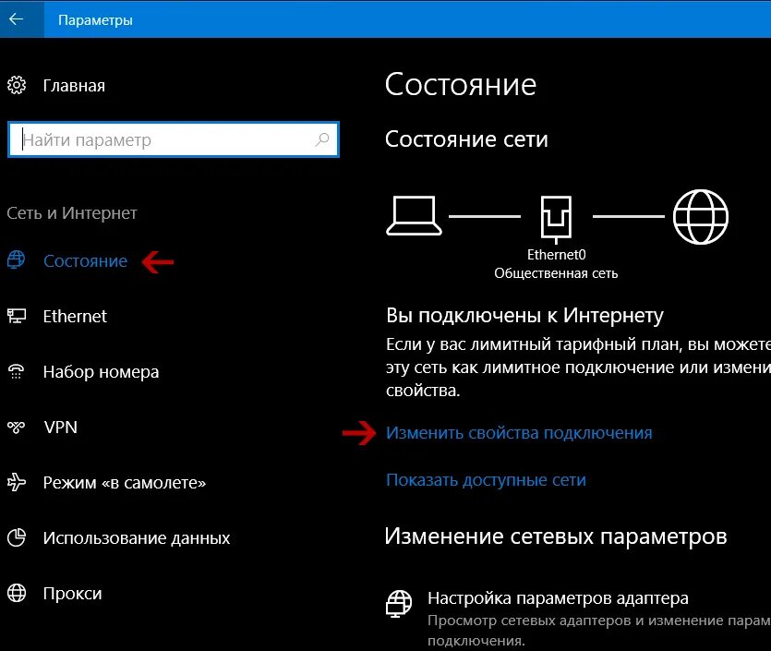Click the laptop icon in network diagram
The height and width of the screenshot is (651, 771).
(414, 216)
